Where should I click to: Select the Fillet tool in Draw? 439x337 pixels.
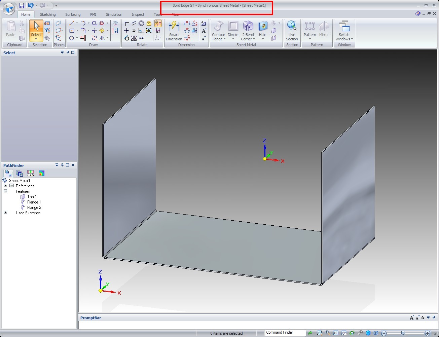tap(83, 31)
